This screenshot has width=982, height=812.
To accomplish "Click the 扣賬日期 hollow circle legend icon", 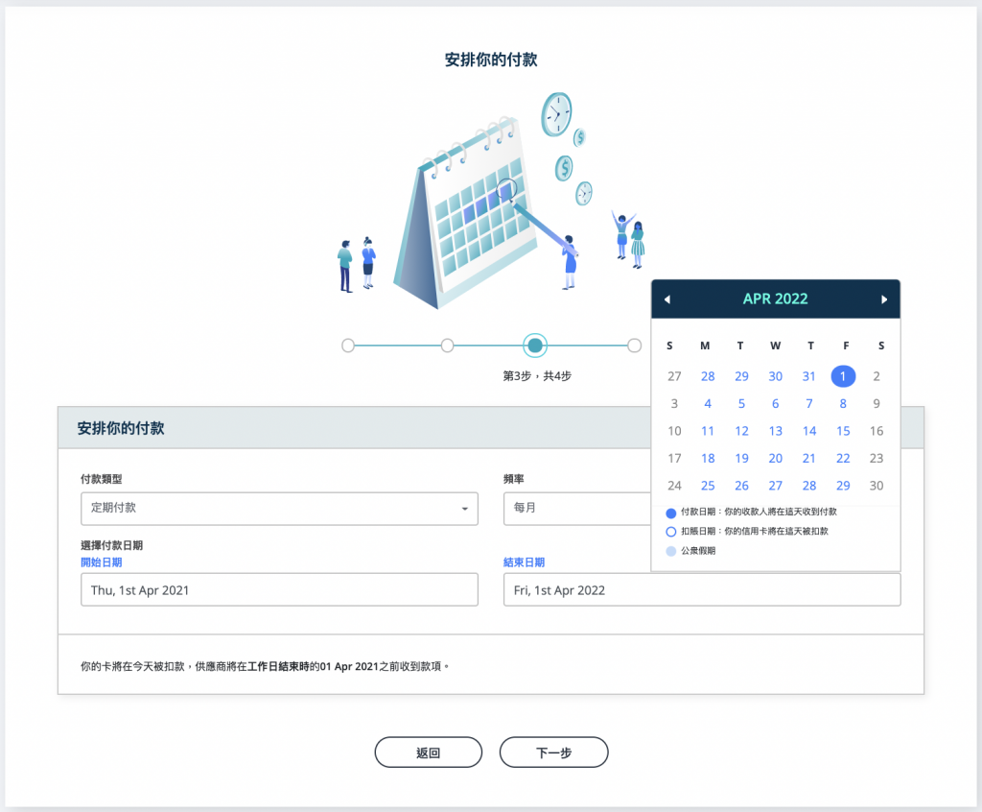I will pos(670,532).
